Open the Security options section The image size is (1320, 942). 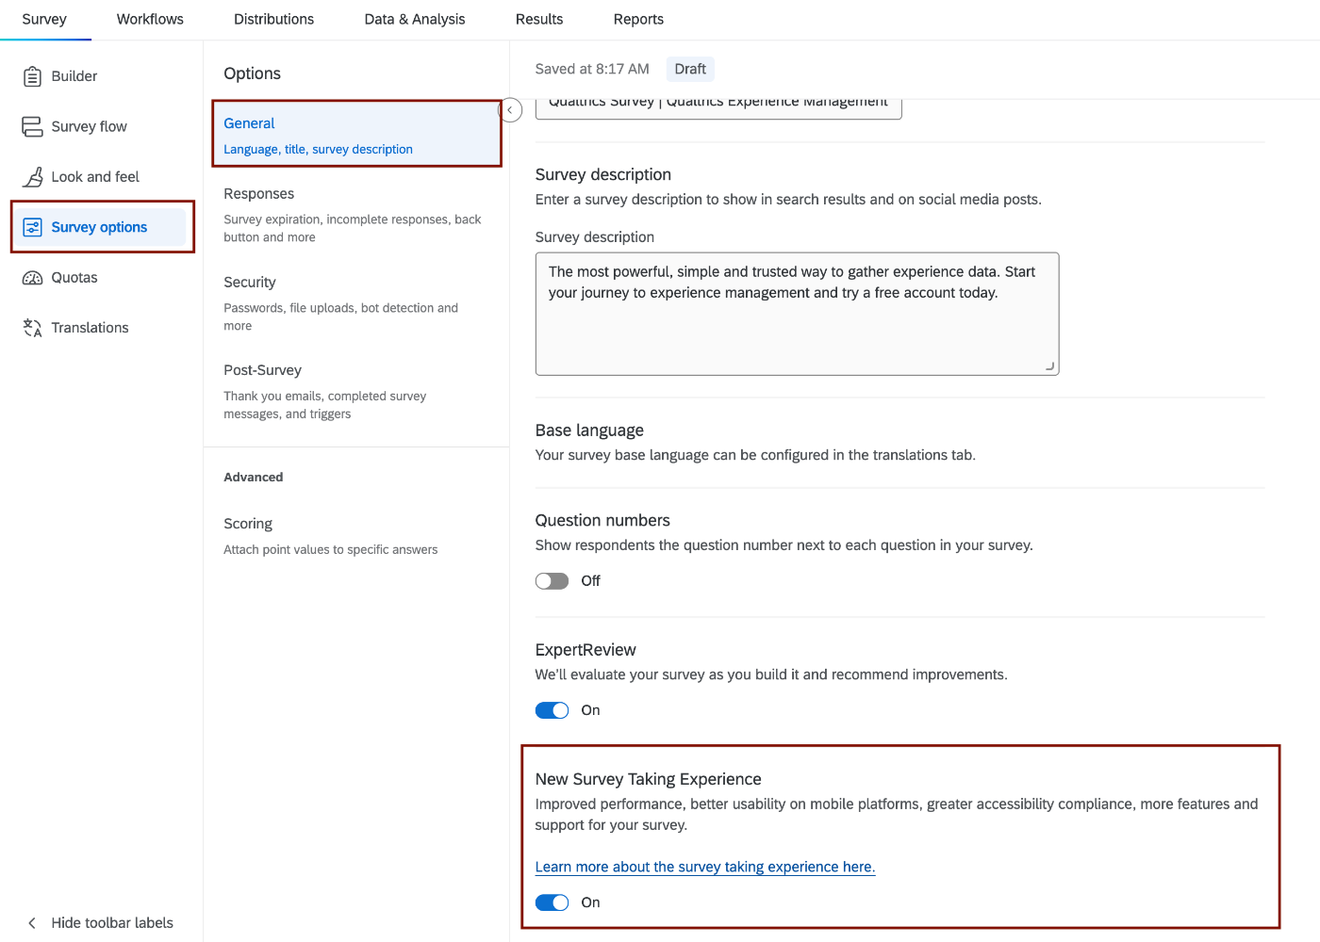tap(249, 282)
